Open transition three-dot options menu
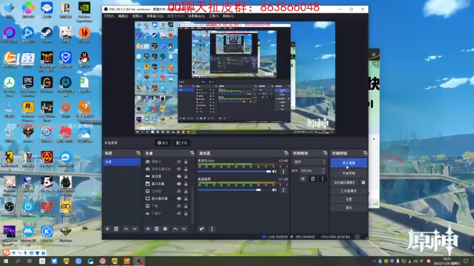The width and height of the screenshot is (474, 266). pos(322,179)
